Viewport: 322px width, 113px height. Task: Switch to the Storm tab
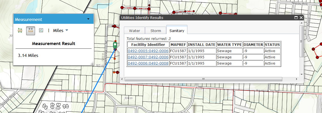coord(155,31)
